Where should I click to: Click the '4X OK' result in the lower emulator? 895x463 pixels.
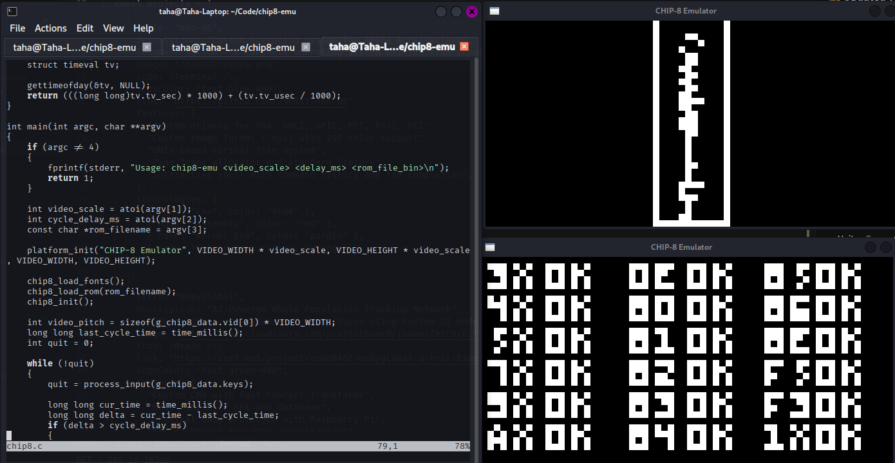(539, 308)
